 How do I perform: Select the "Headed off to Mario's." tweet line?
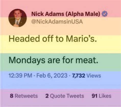coord(53,38)
